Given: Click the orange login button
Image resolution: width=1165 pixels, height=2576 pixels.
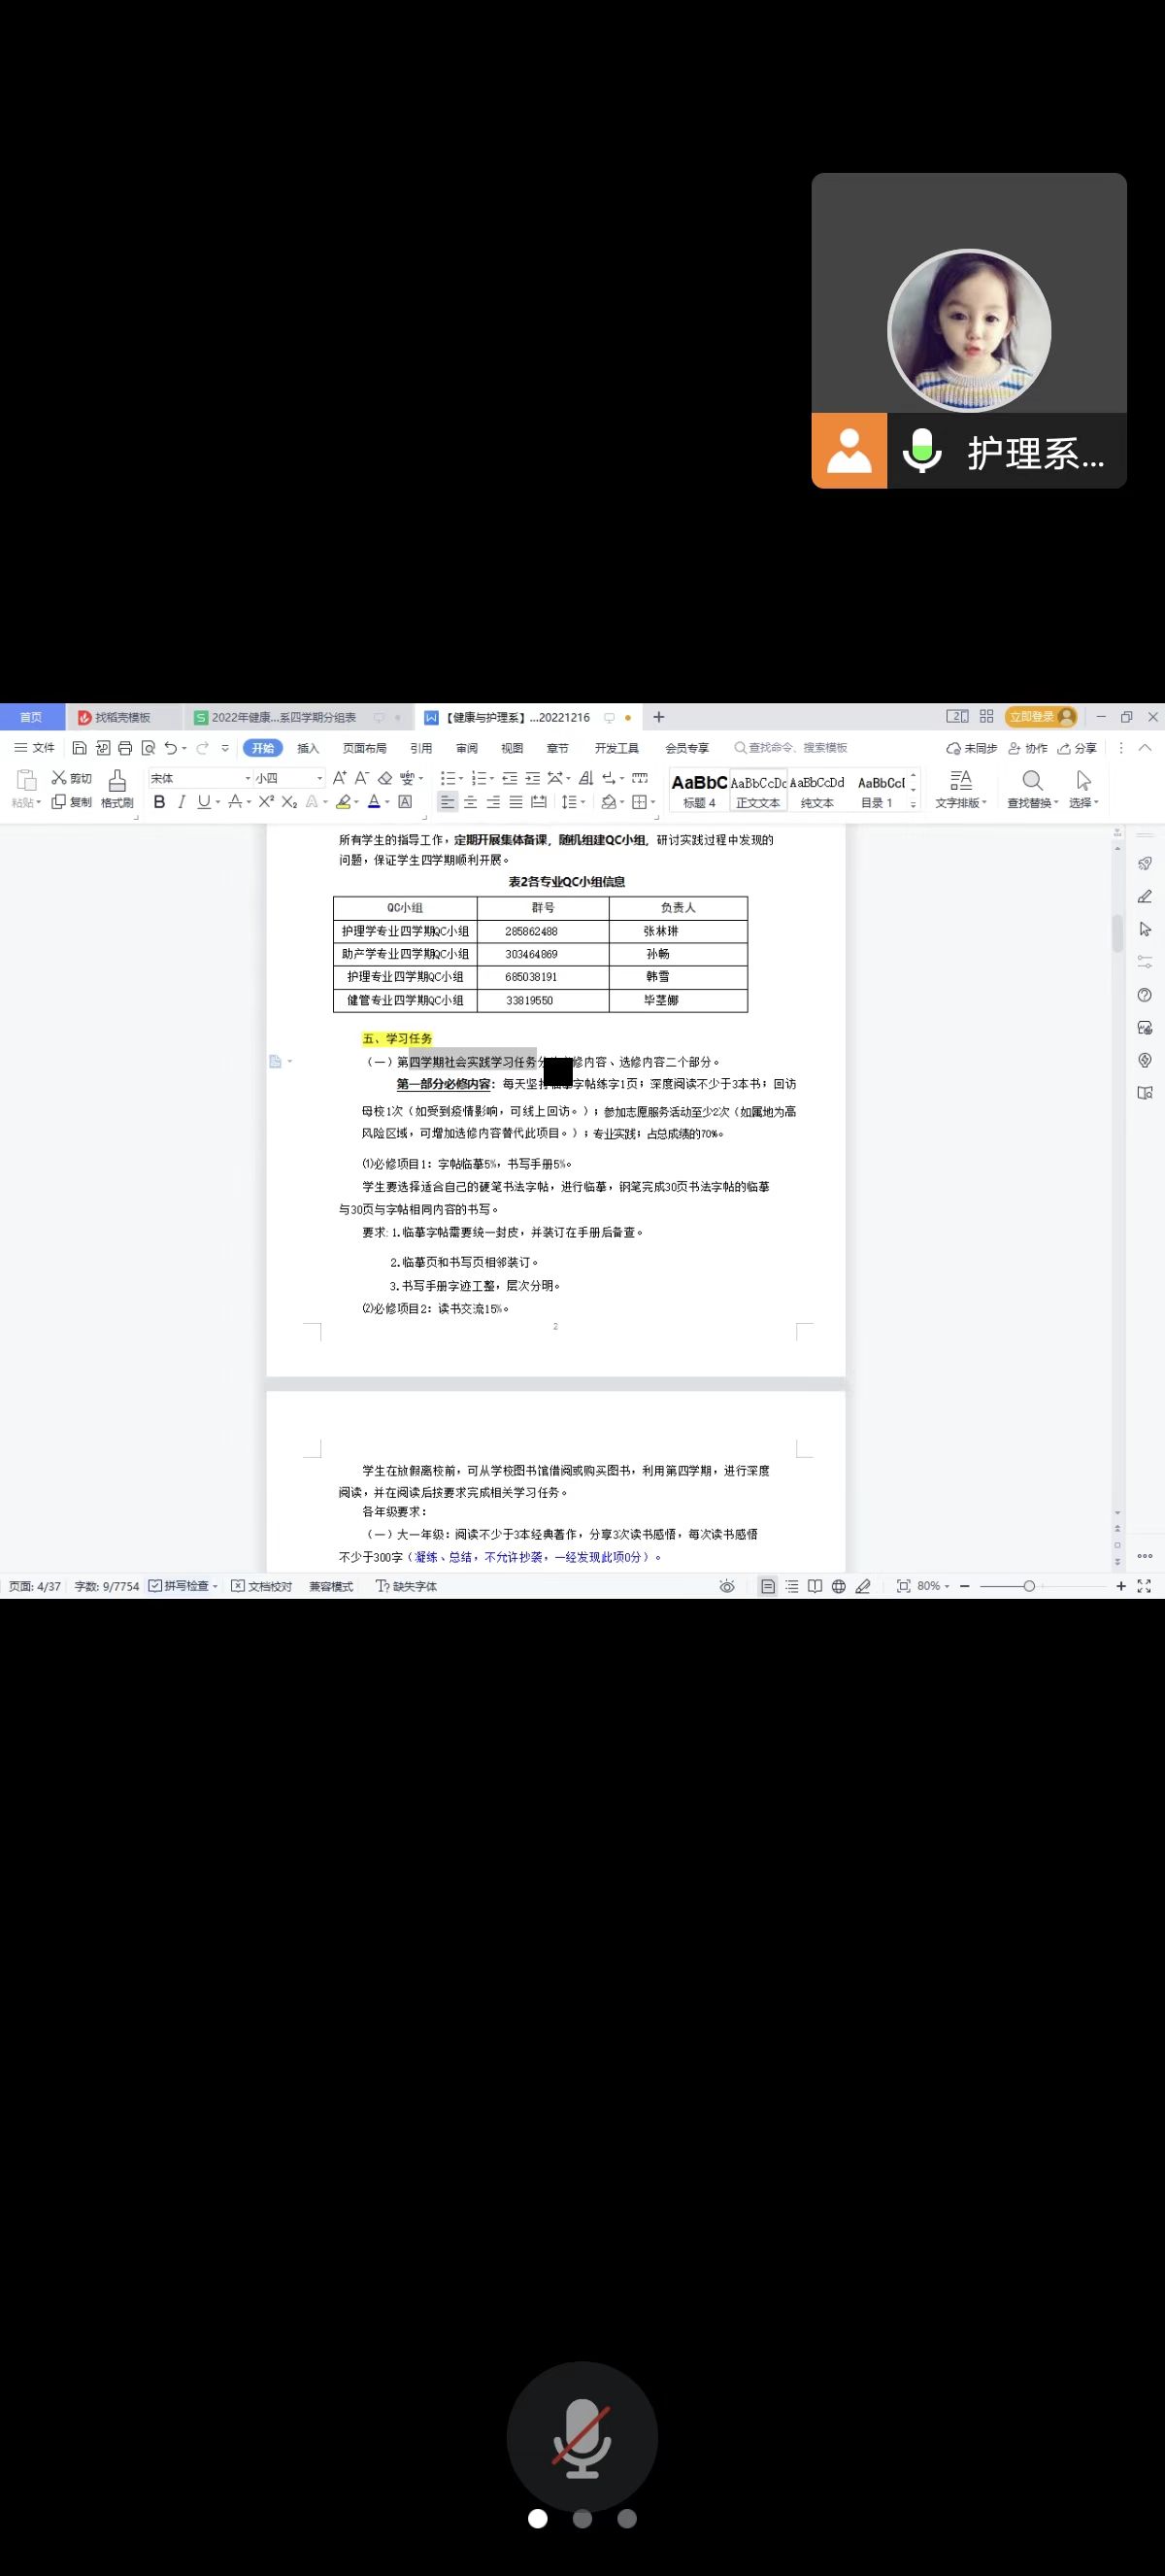Looking at the screenshot, I should coord(1039,717).
